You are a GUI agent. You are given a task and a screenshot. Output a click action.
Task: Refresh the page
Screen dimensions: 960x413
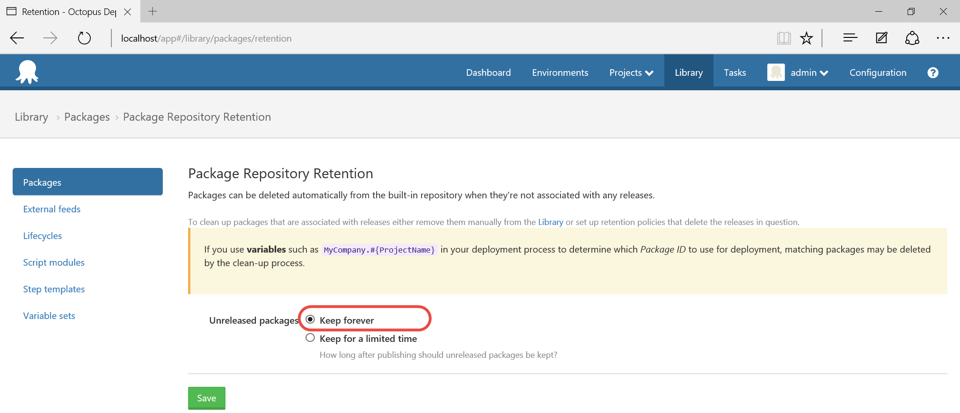click(x=84, y=38)
